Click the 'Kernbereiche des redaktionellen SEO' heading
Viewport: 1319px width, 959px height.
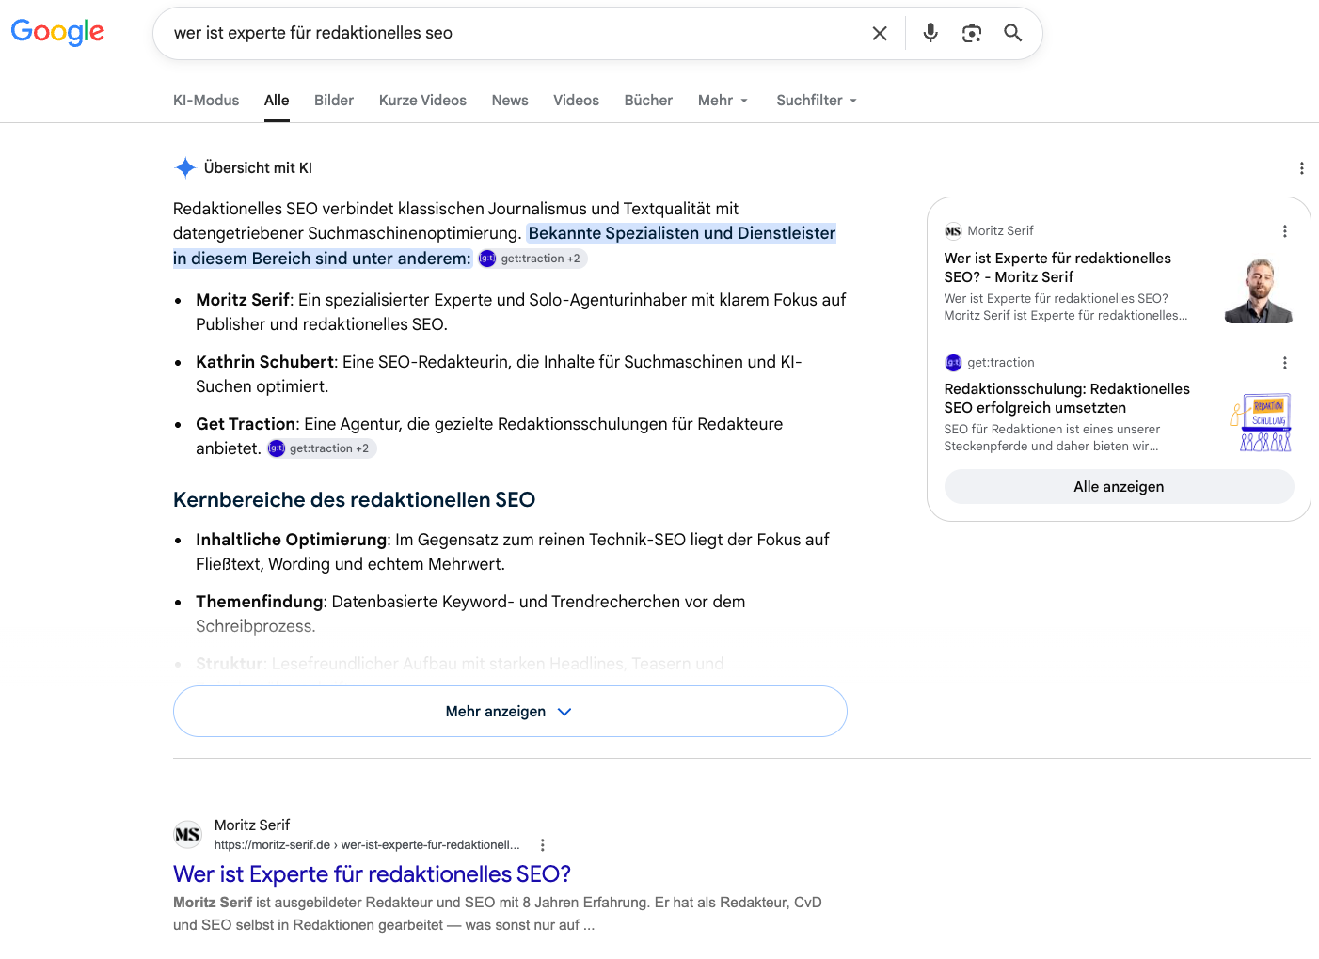tap(354, 499)
